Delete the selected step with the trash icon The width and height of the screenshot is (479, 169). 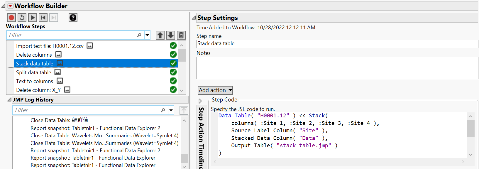(x=181, y=35)
